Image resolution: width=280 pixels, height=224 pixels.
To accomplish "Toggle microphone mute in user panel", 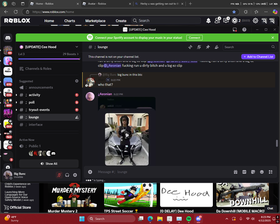I will pos(59,175).
